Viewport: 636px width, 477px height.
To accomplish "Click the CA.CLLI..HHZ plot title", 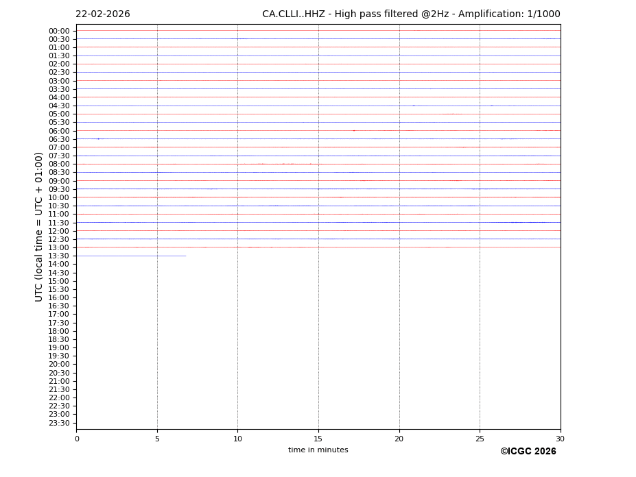I will 410,14.
